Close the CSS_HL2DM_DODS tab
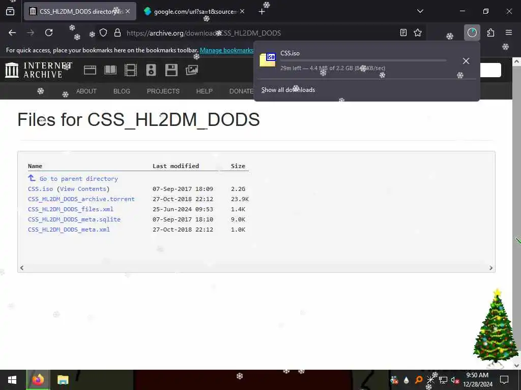 click(x=128, y=11)
